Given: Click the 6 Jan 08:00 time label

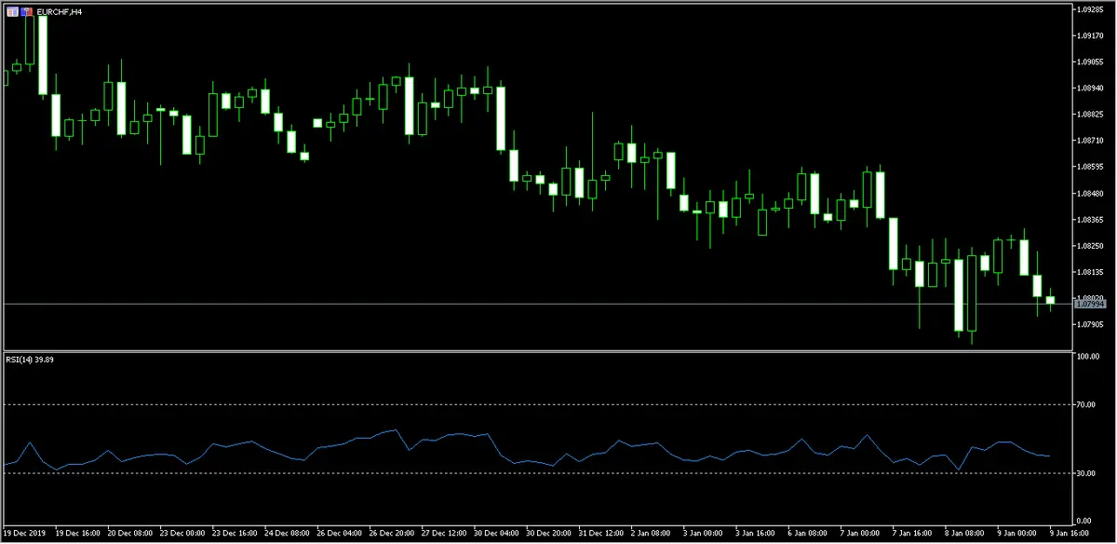Looking at the screenshot, I should tap(808, 534).
